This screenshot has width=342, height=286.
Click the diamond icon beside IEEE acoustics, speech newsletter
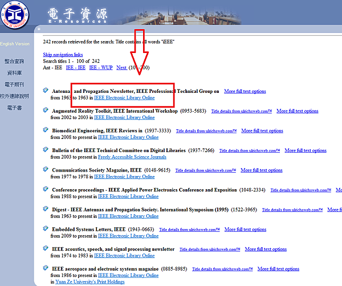tap(46, 248)
